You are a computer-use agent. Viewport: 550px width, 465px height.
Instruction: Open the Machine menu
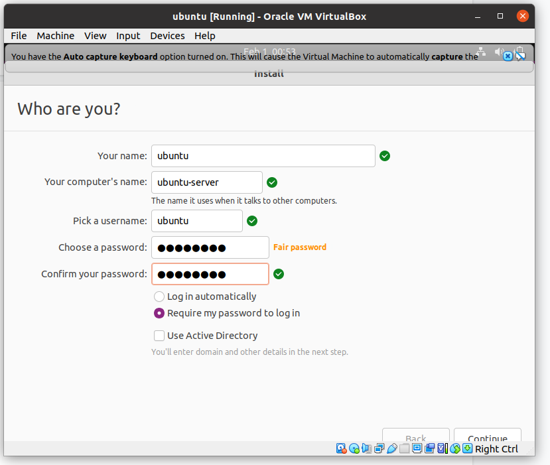(56, 36)
